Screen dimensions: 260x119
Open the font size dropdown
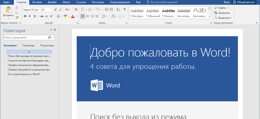click(x=52, y=10)
